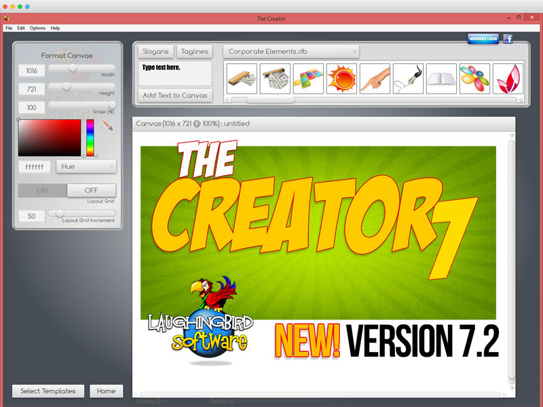Turn the Layout Grid ON
The width and height of the screenshot is (543, 407).
pos(42,191)
